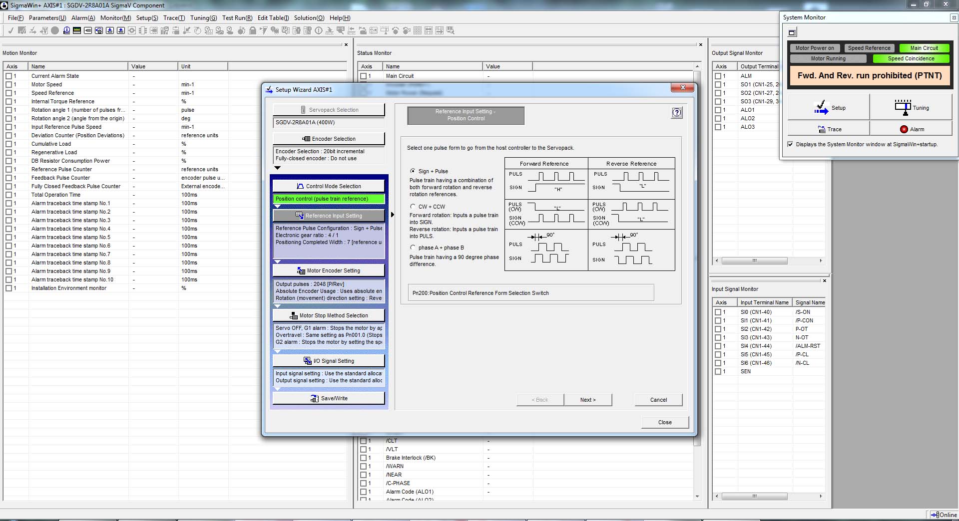959x521 pixels.
Task: Click the Save/Write step in wizard sidebar
Action: 329,398
